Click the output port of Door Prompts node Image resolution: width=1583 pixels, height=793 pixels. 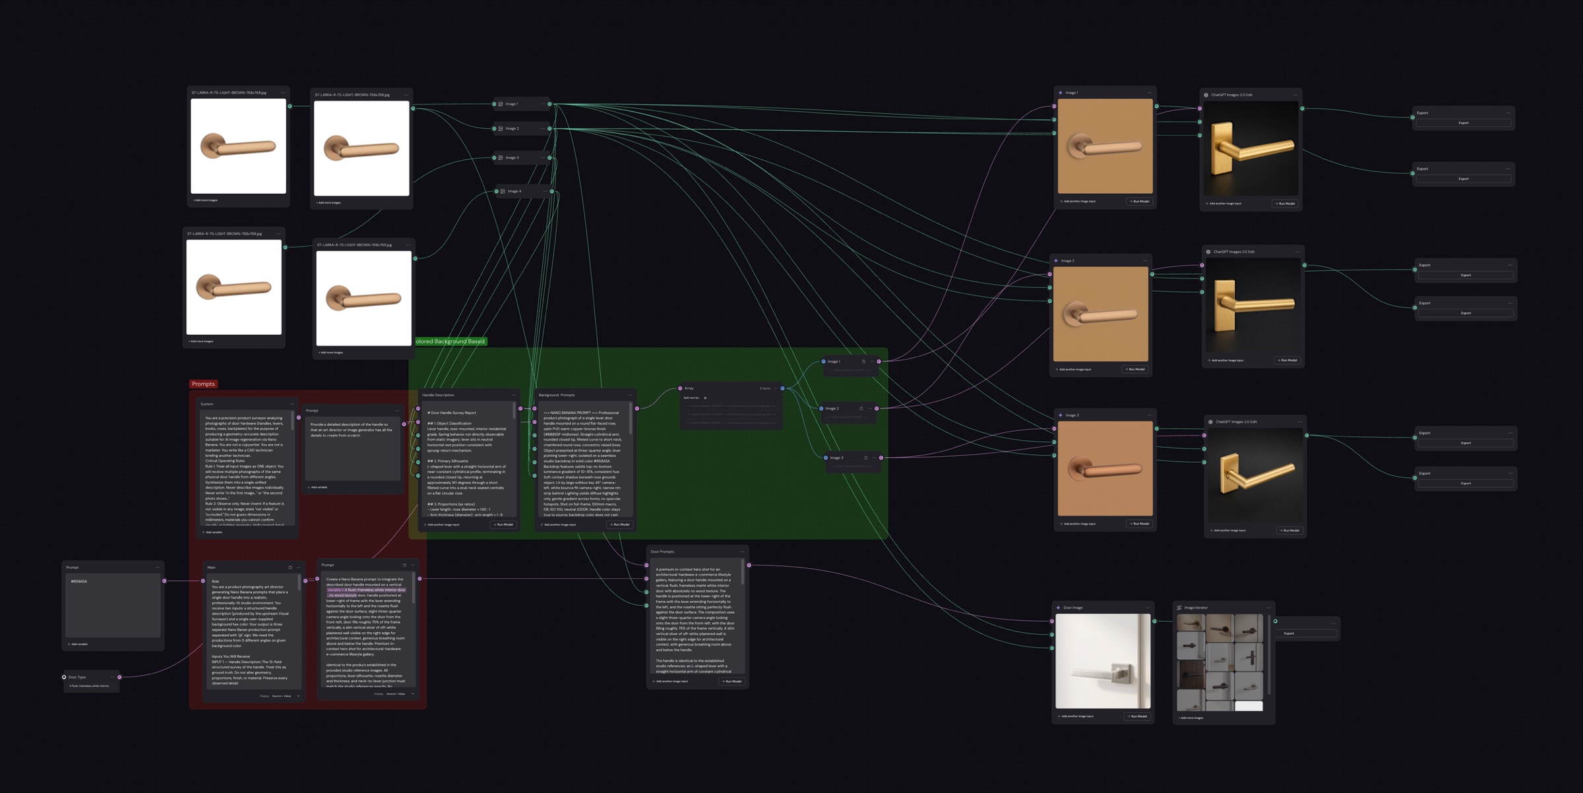749,565
